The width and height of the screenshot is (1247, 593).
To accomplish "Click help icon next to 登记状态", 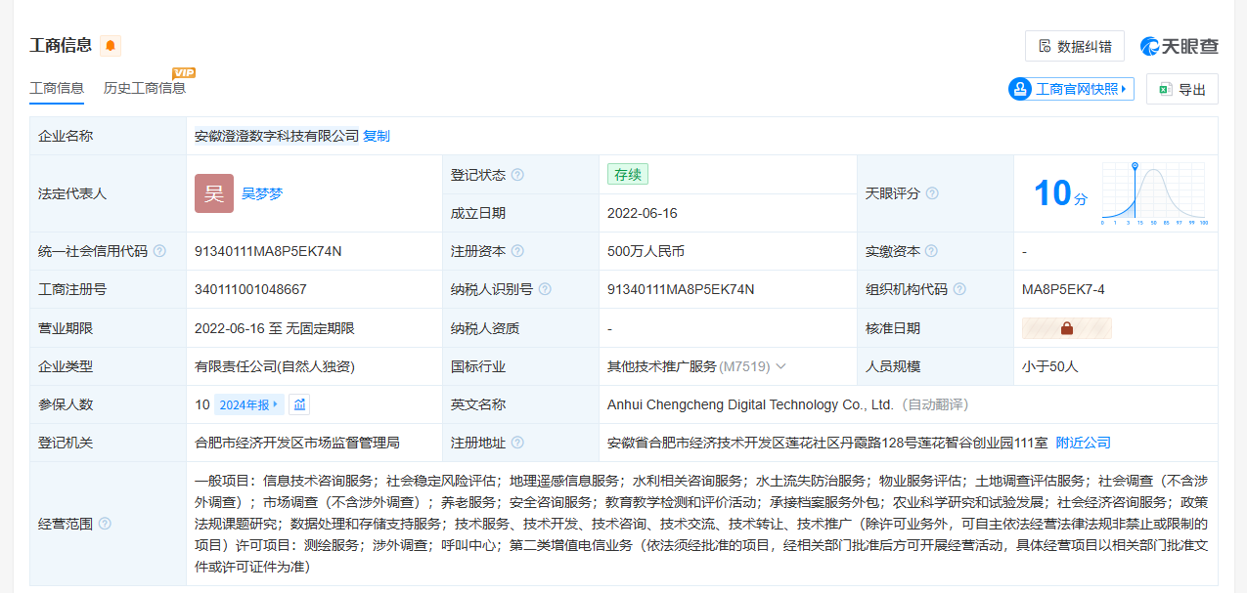I will pyautogui.click(x=517, y=175).
